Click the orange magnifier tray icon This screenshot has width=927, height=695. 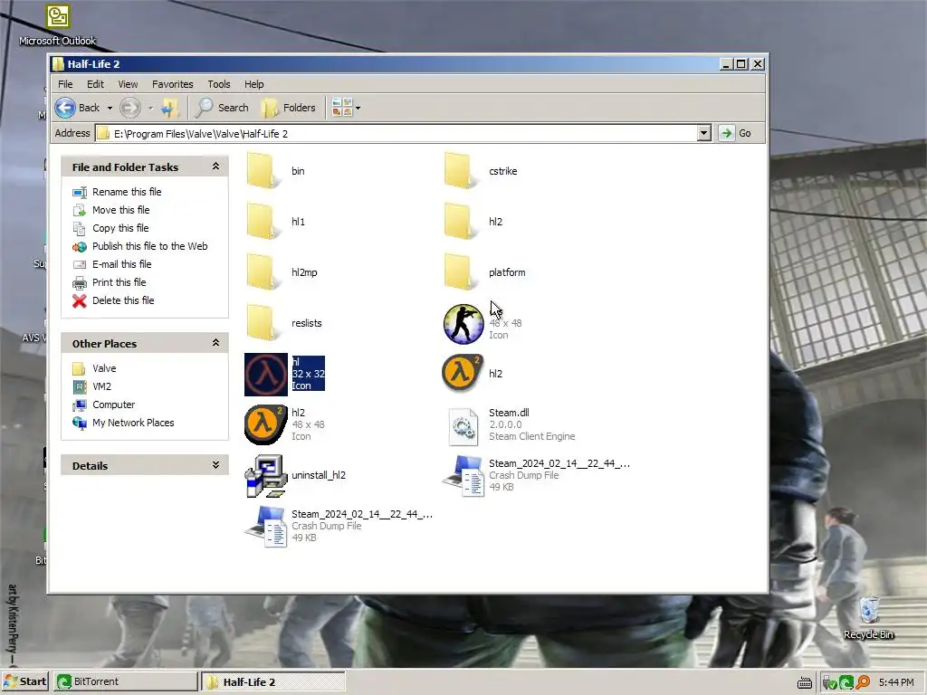point(863,682)
